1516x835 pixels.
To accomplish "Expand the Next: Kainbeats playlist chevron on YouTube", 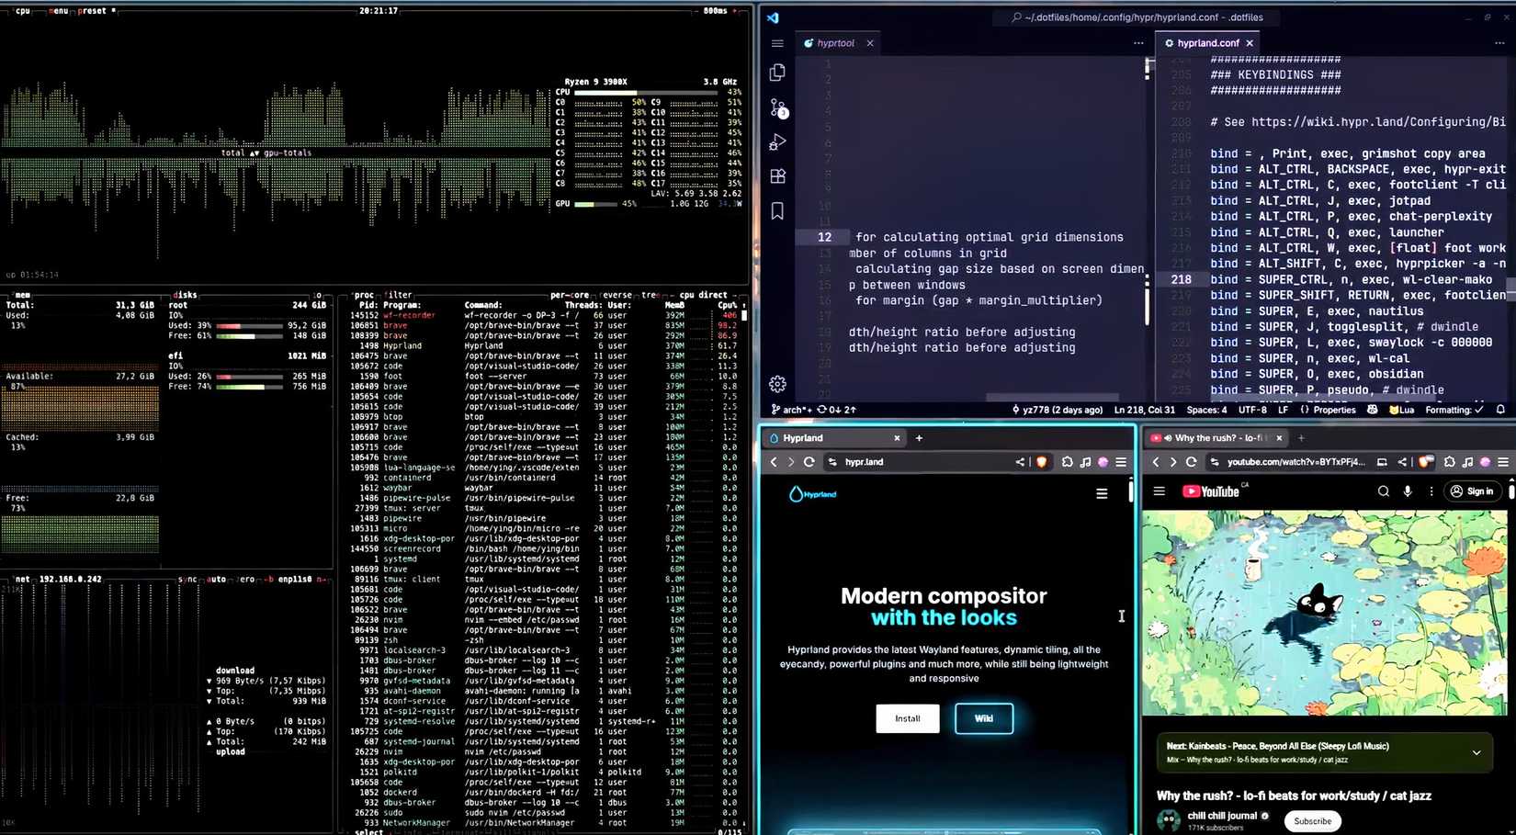I will 1476,752.
